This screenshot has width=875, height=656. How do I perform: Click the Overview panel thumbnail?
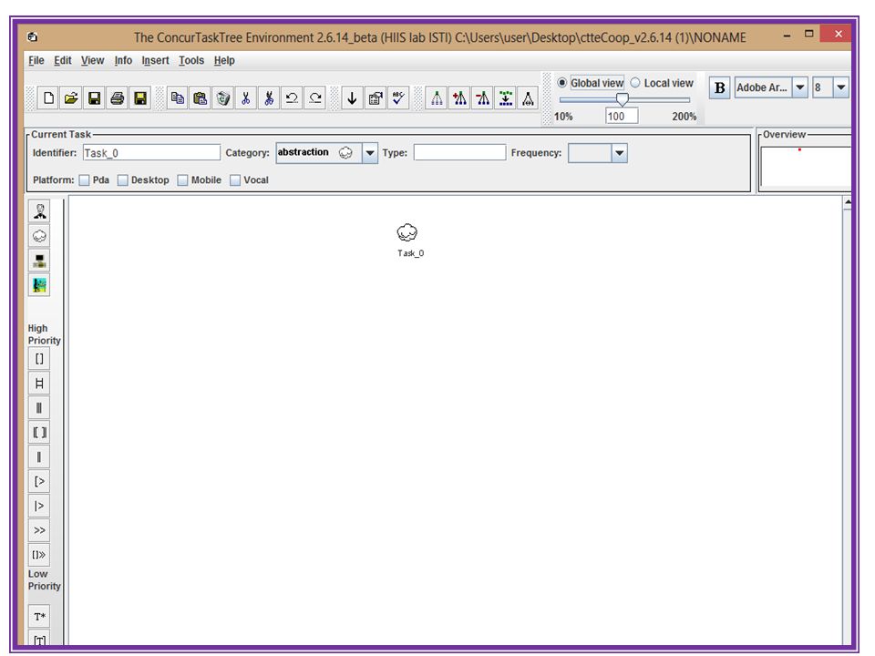coord(806,166)
